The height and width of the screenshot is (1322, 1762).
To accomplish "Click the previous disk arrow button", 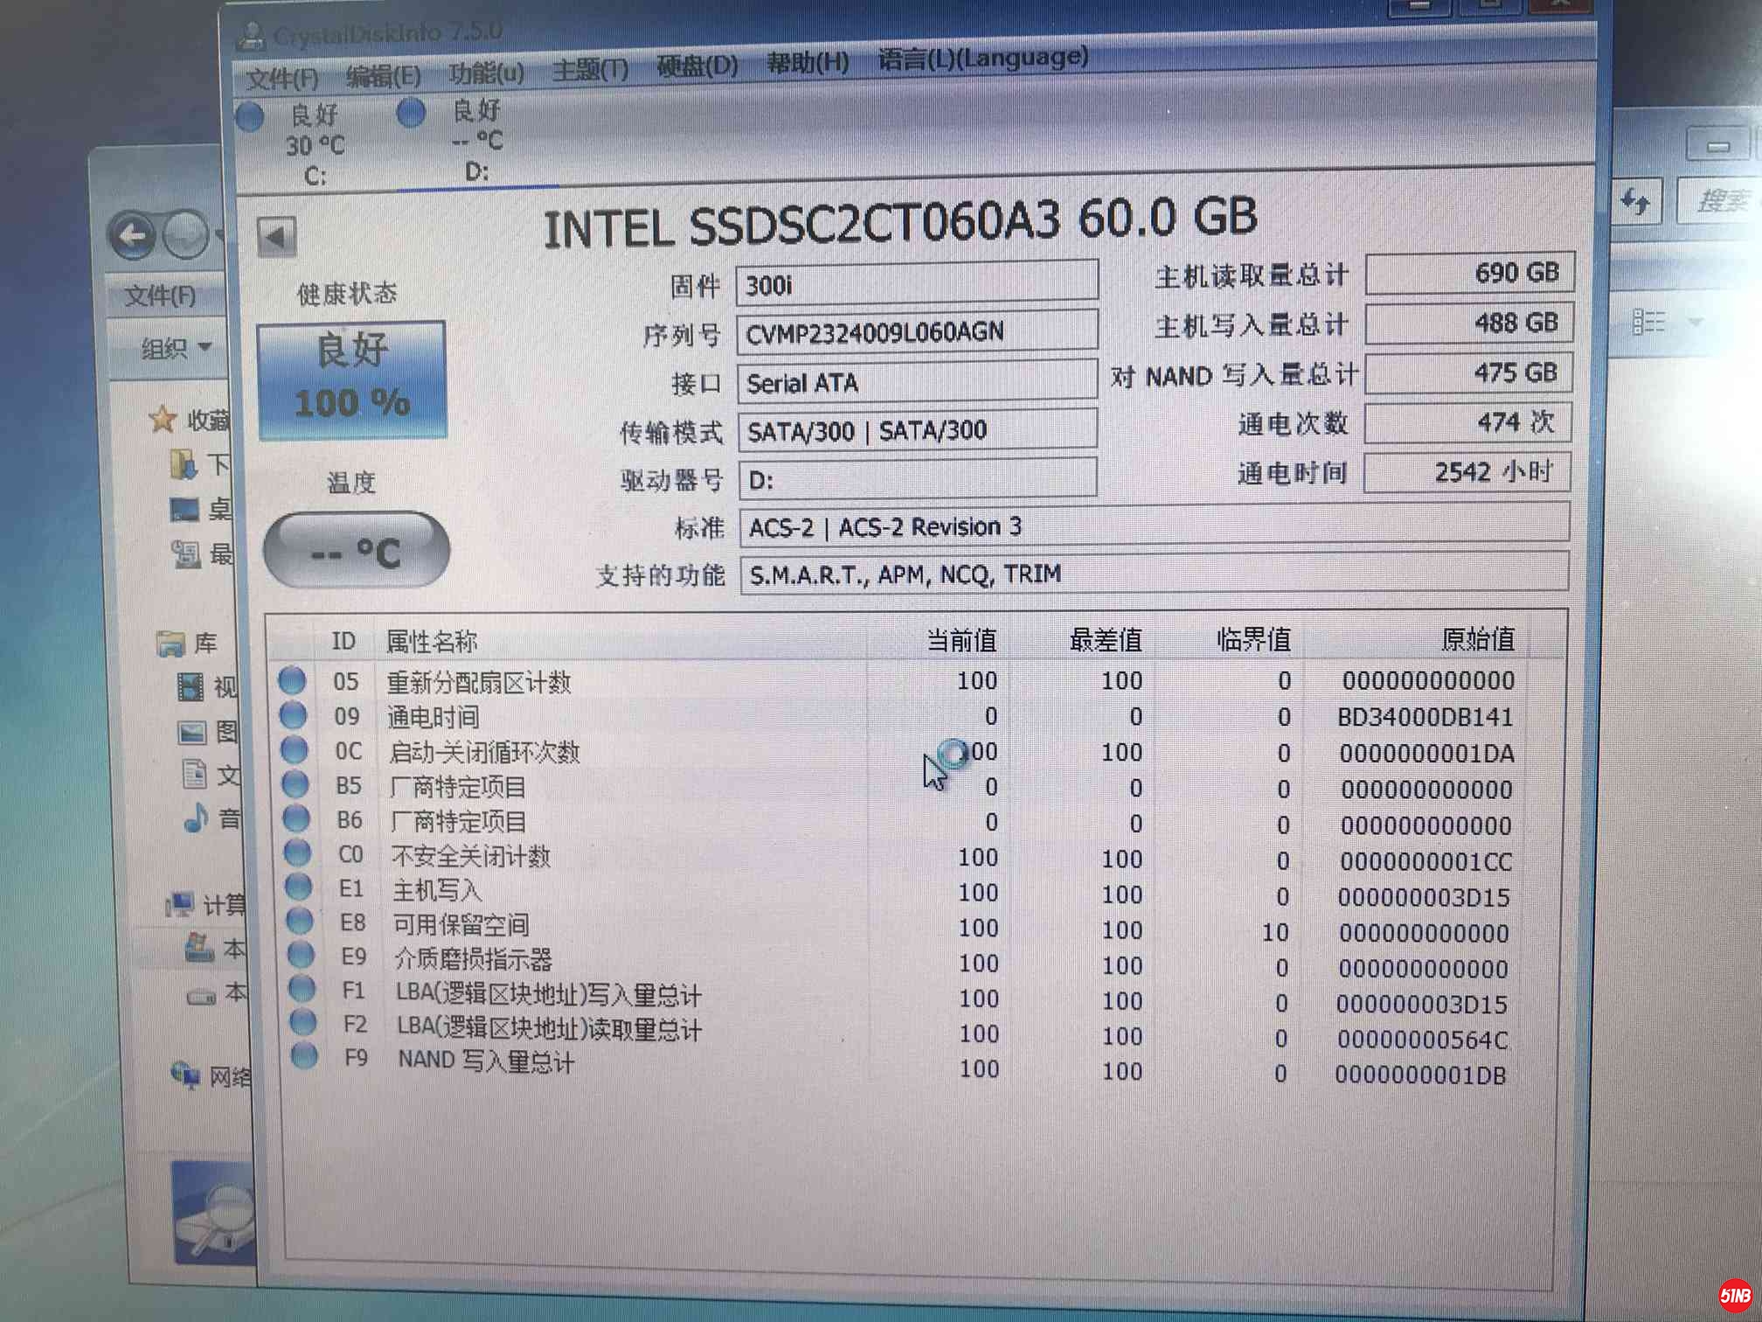I will 277,237.
